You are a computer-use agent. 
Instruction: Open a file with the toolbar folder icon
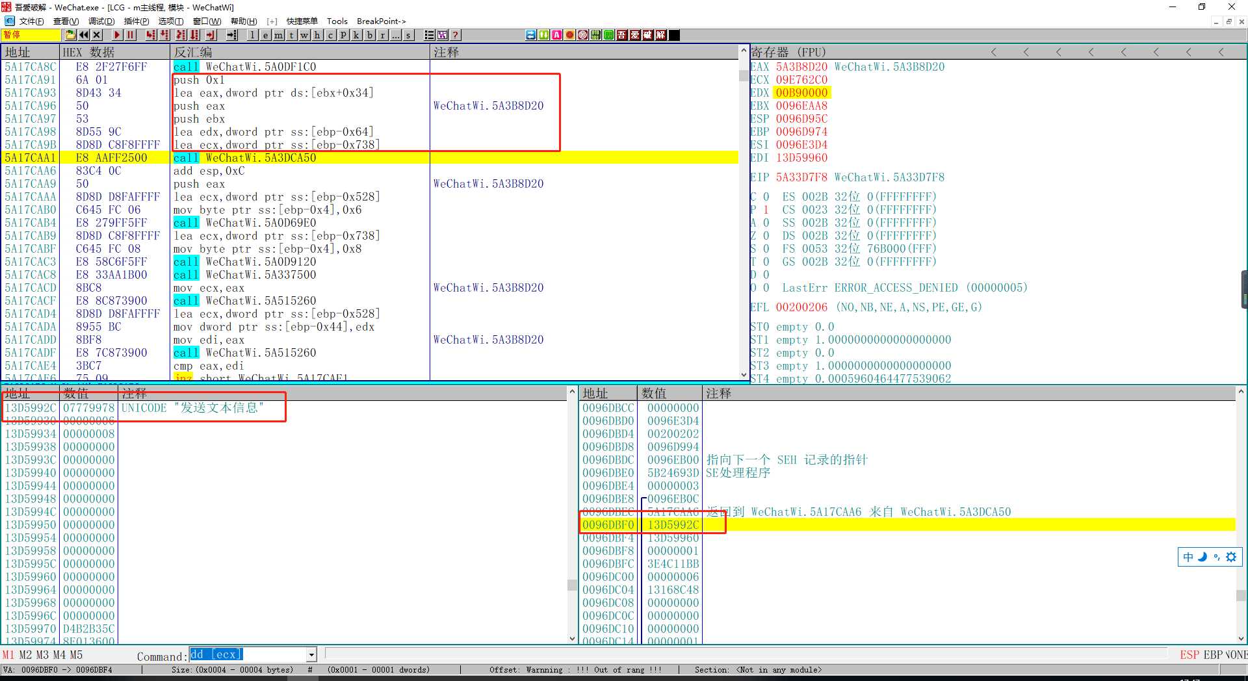point(71,35)
